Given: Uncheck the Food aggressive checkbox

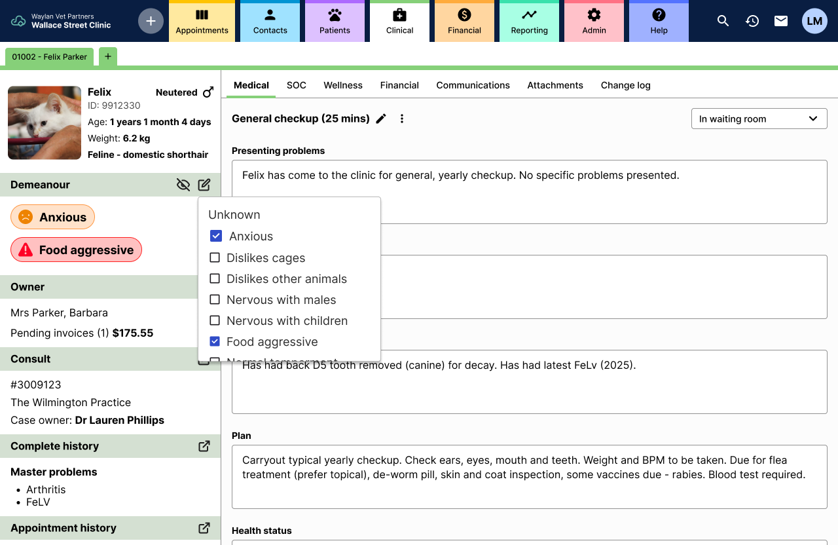Looking at the screenshot, I should click(x=215, y=341).
